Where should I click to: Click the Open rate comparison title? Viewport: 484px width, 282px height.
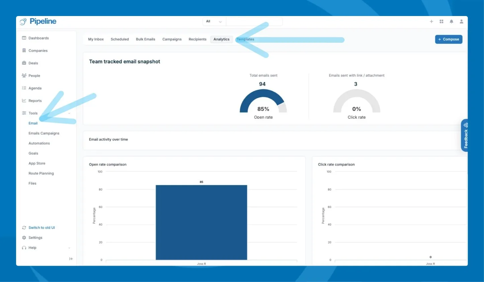click(108, 165)
